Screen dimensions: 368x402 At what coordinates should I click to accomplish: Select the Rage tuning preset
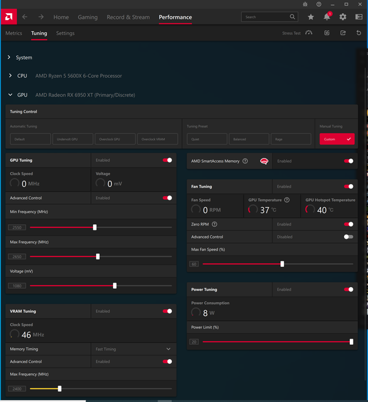coord(291,139)
